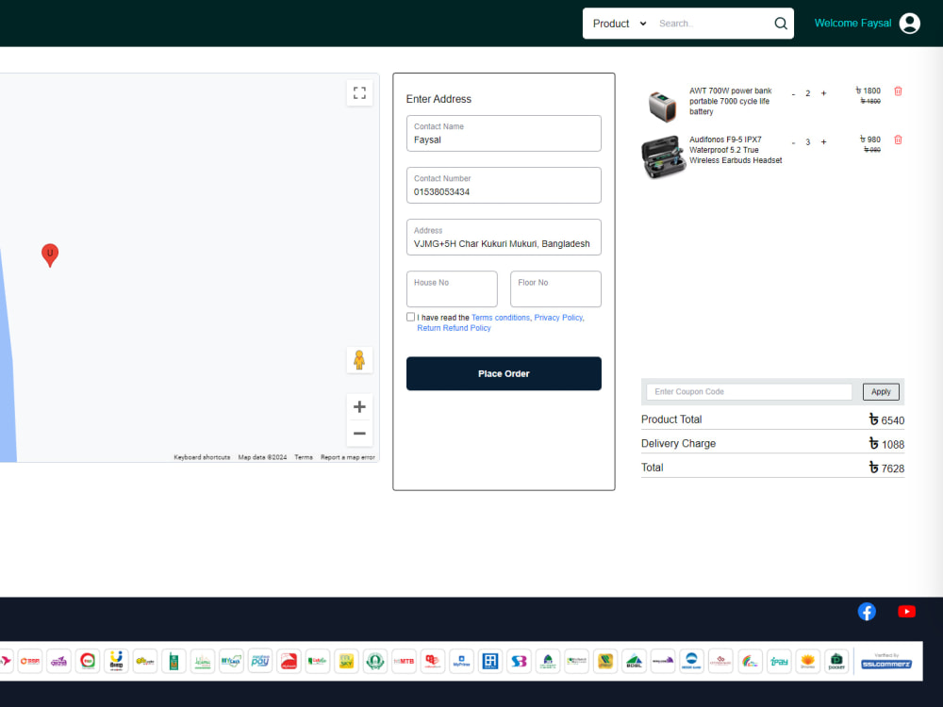
Task: Apply the coupon code
Action: 881,392
